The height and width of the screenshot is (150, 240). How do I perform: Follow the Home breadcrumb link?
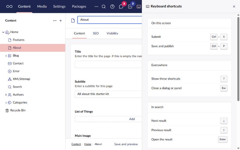[x=88, y=144]
